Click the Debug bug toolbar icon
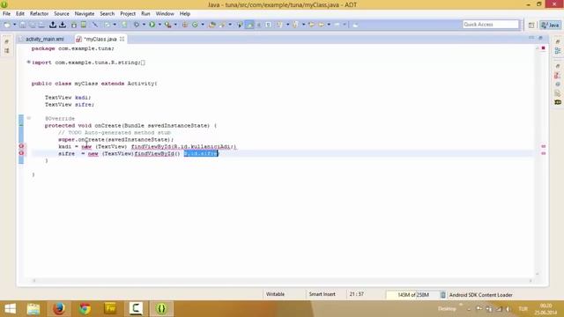Viewport: 564px width, 317px height. 137,25
